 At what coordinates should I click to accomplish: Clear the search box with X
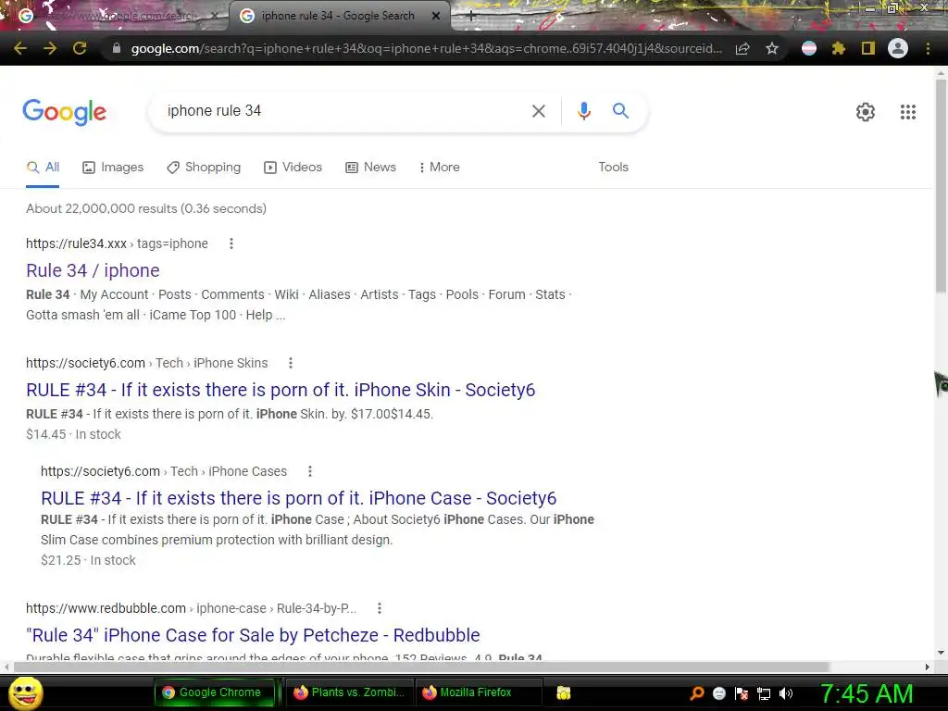539,111
